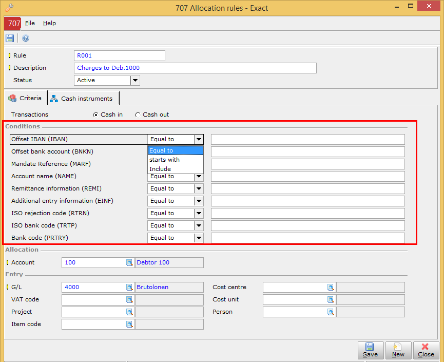This screenshot has height=362, width=444.
Task: Expand the Status dropdown
Action: click(x=135, y=81)
